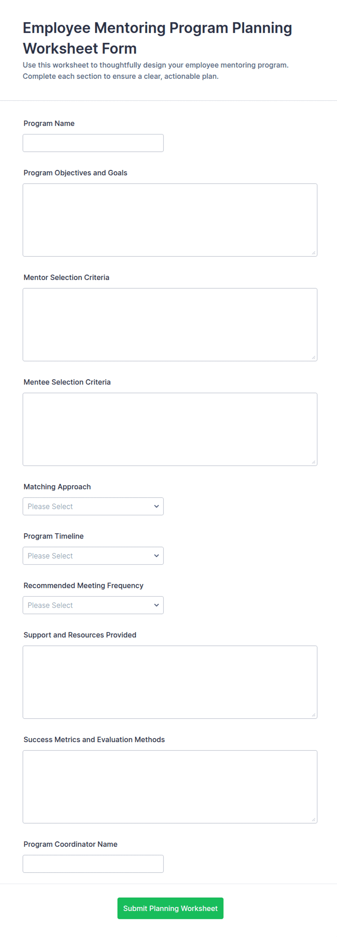This screenshot has width=337, height=937.
Task: Focus the Program Objectives and Goals textarea
Action: pyautogui.click(x=170, y=220)
